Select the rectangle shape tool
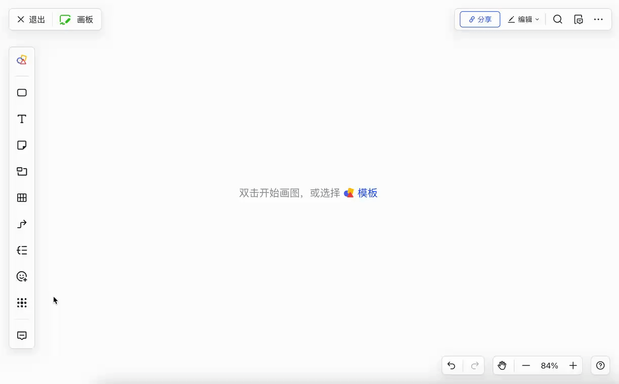Image resolution: width=619 pixels, height=384 pixels. 22,92
